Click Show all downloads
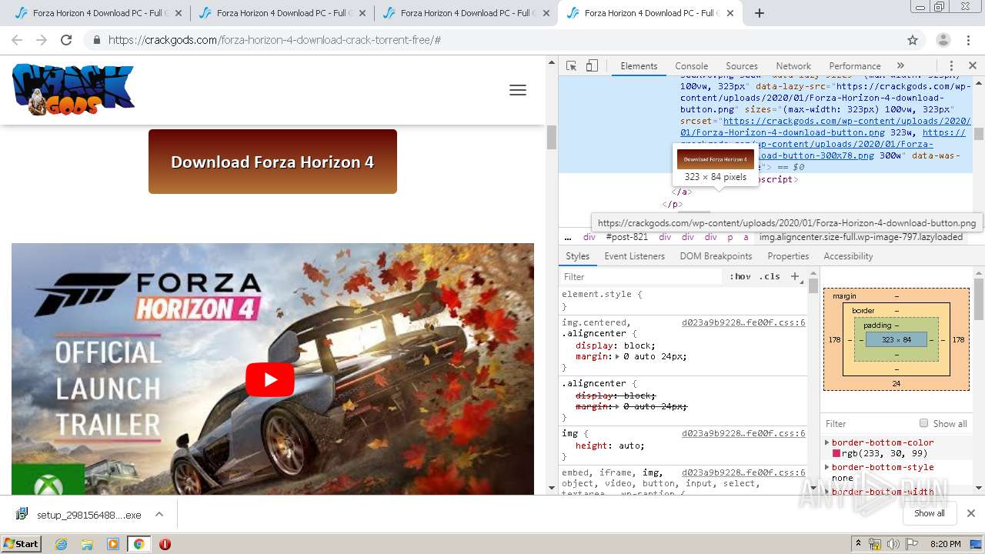This screenshot has width=985, height=554. (x=929, y=513)
